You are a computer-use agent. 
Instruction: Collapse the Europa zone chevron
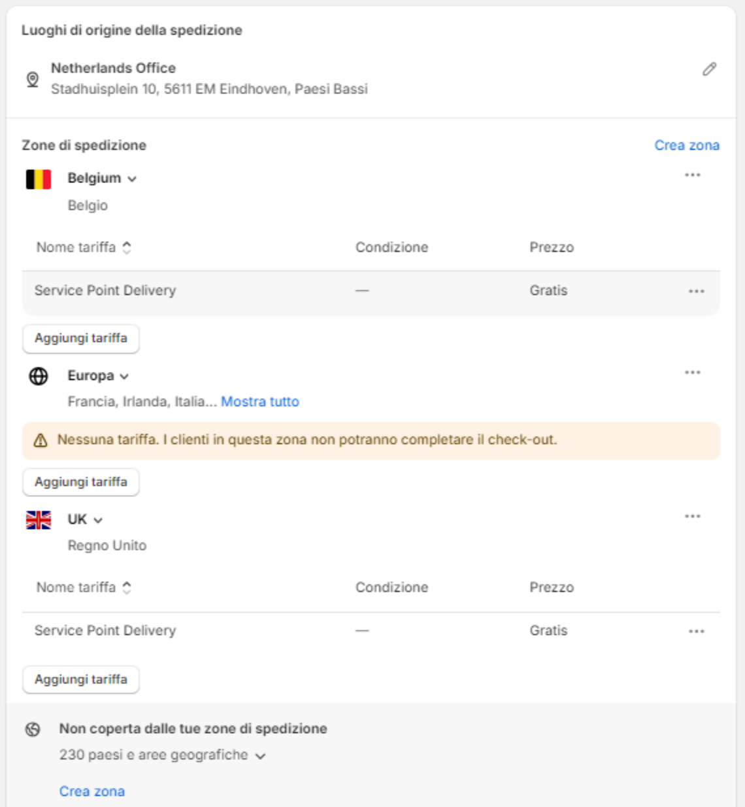[124, 377]
